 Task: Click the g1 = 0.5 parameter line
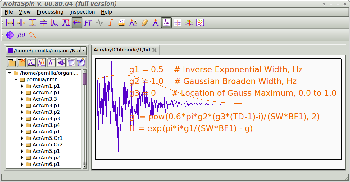tap(216, 69)
